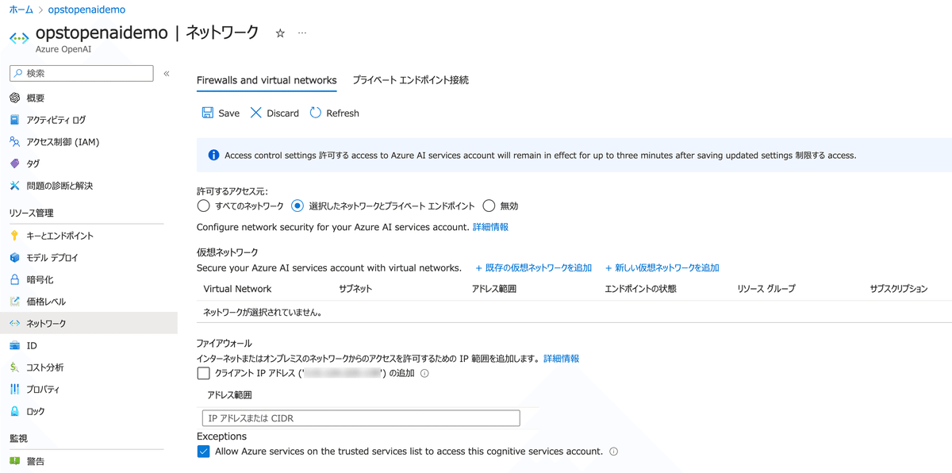Viewport: 952px width, 473px height.
Task: Click the blue info icon in the banner
Action: click(213, 156)
